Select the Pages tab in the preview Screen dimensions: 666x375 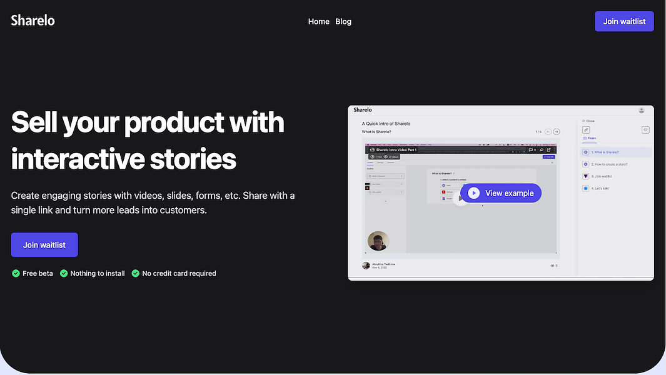(589, 138)
